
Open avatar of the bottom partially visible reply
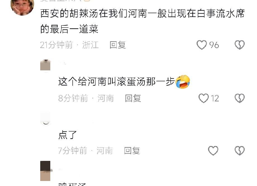pos(45,171)
